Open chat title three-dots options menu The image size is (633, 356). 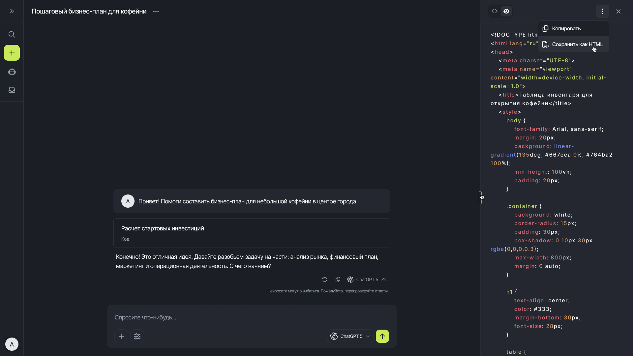(156, 11)
